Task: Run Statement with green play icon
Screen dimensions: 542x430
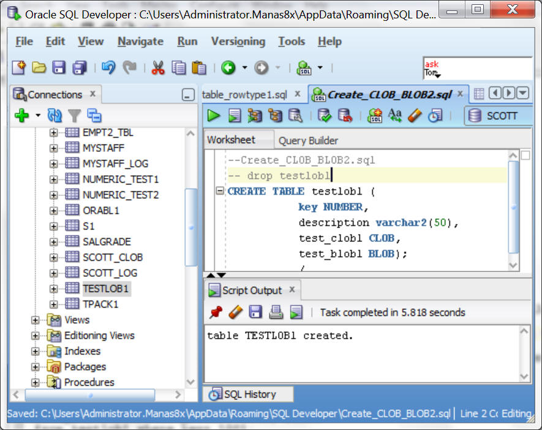Action: 214,115
